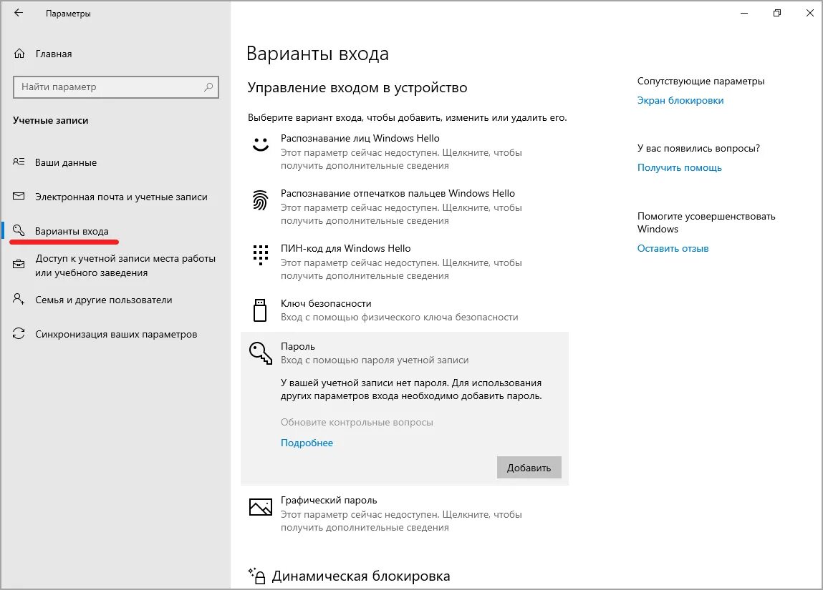
Task: Click the search magnifier icon
Action: (x=208, y=87)
